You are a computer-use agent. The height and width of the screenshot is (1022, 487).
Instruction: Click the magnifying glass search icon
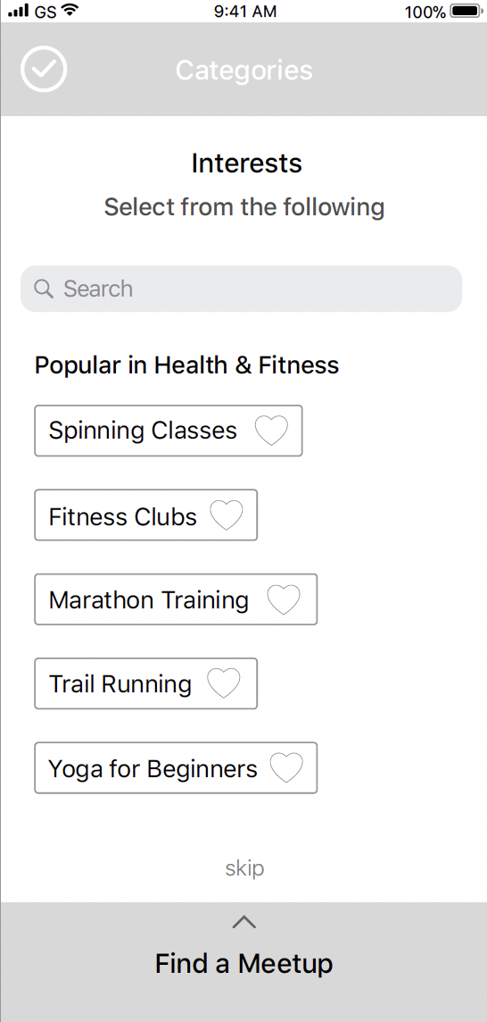44,288
